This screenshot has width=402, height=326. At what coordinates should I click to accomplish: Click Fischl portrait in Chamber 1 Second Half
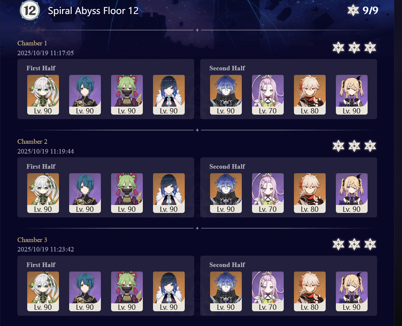[x=351, y=95]
